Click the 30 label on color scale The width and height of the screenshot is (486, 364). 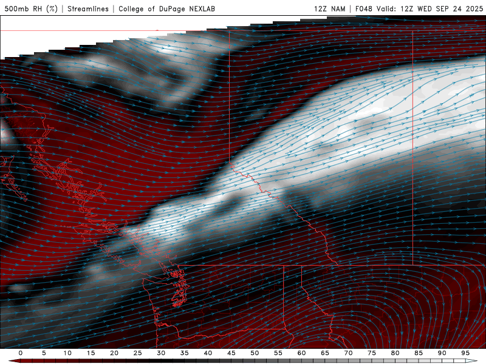click(161, 353)
